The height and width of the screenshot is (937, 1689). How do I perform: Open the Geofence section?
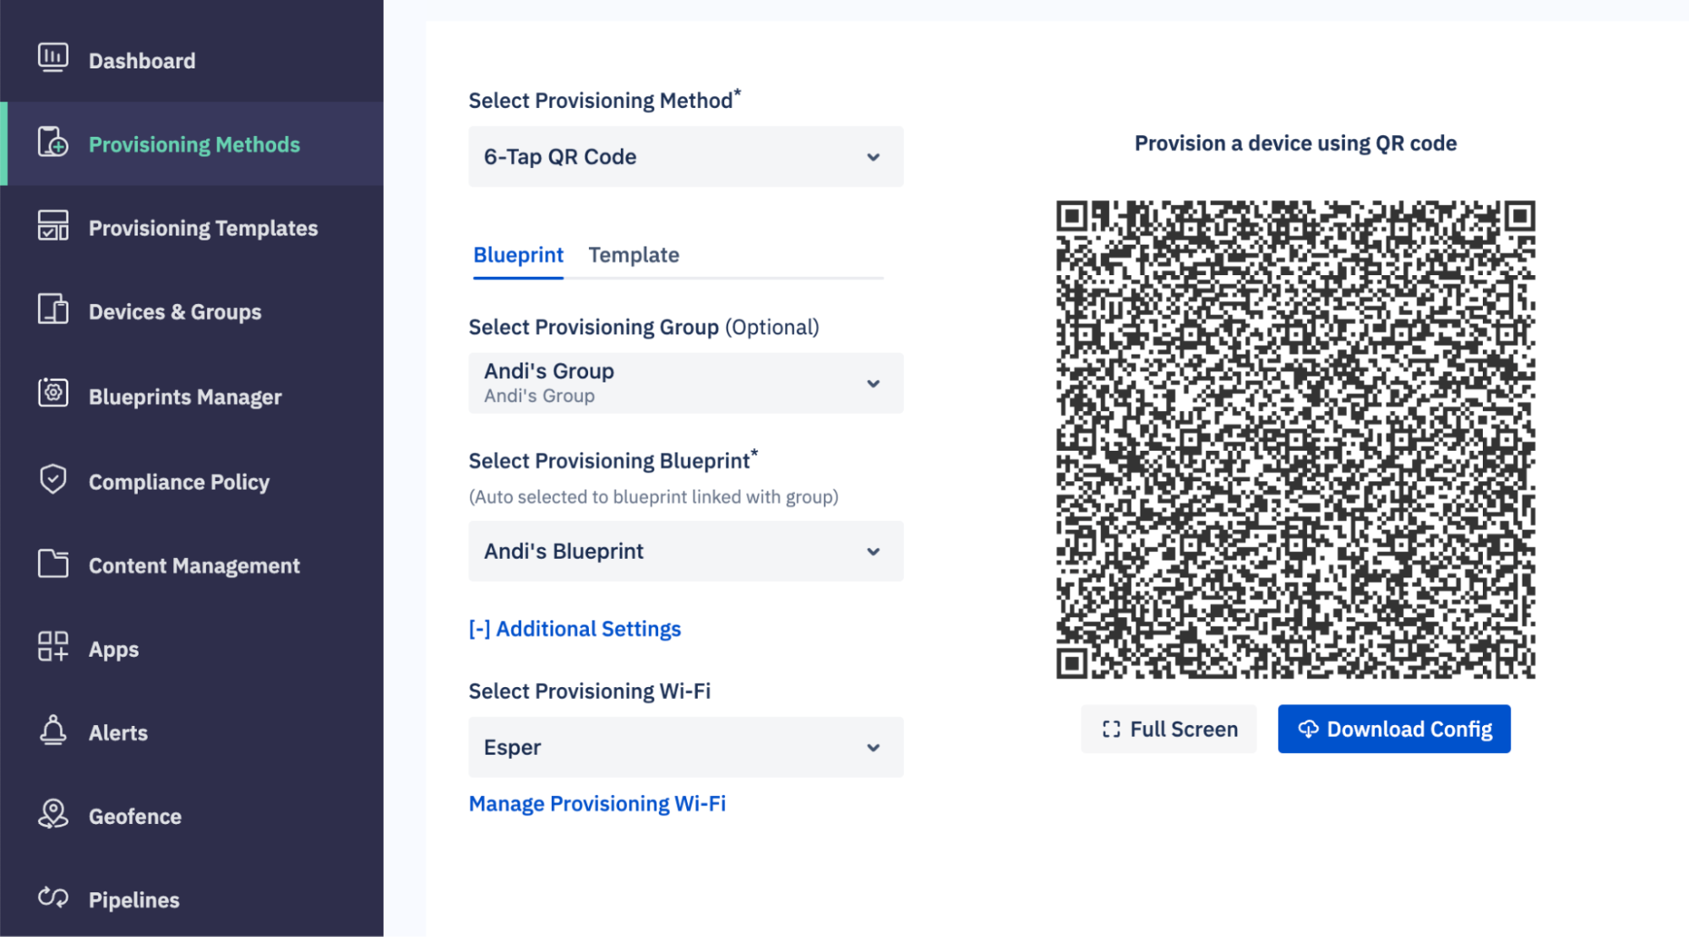pos(134,815)
